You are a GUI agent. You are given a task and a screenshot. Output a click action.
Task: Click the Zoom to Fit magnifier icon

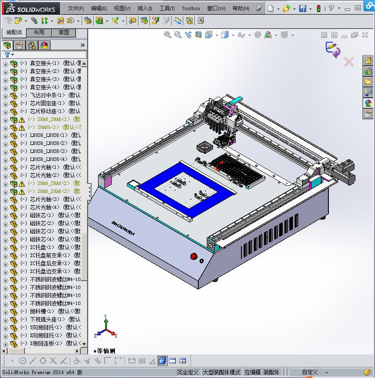pyautogui.click(x=168, y=35)
